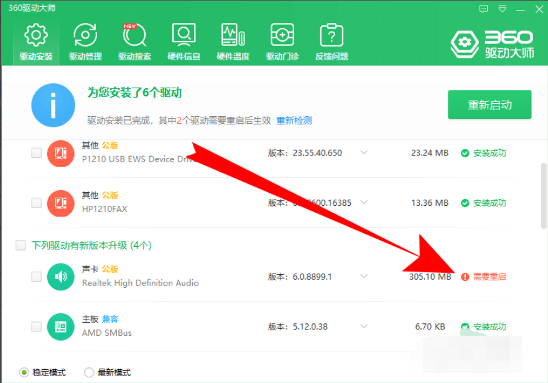The image size is (548, 383).
Task: Click the AMD SMBus motherboard icon
Action: click(60, 327)
